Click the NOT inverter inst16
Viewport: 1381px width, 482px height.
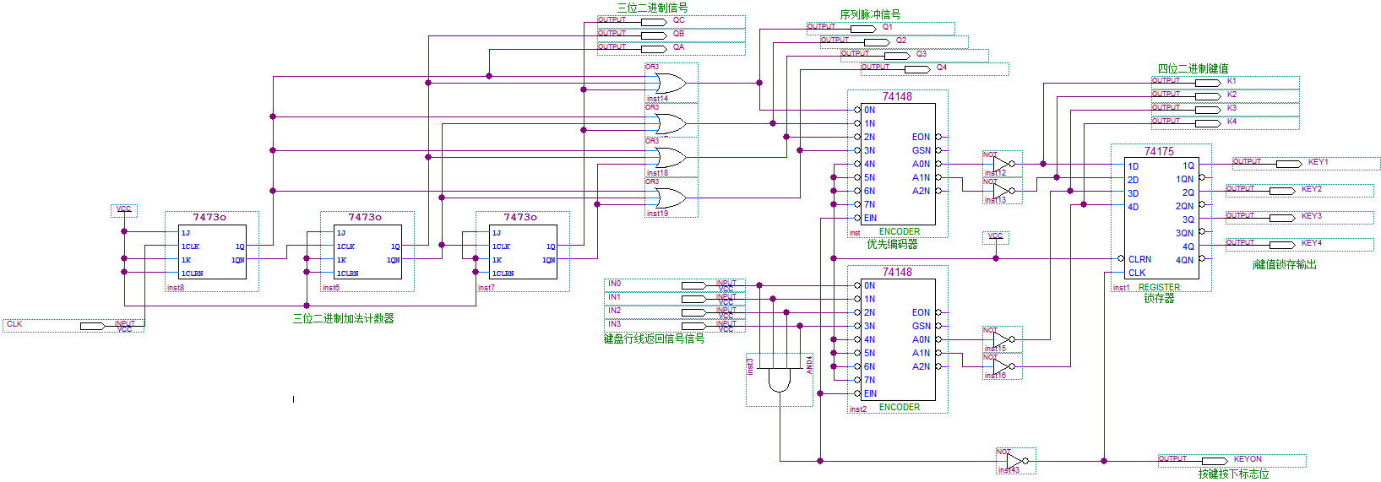tap(1001, 366)
